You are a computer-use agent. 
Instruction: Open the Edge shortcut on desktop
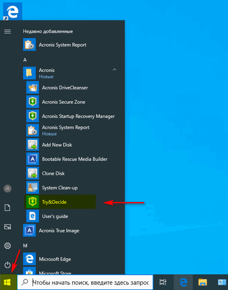pos(13,11)
